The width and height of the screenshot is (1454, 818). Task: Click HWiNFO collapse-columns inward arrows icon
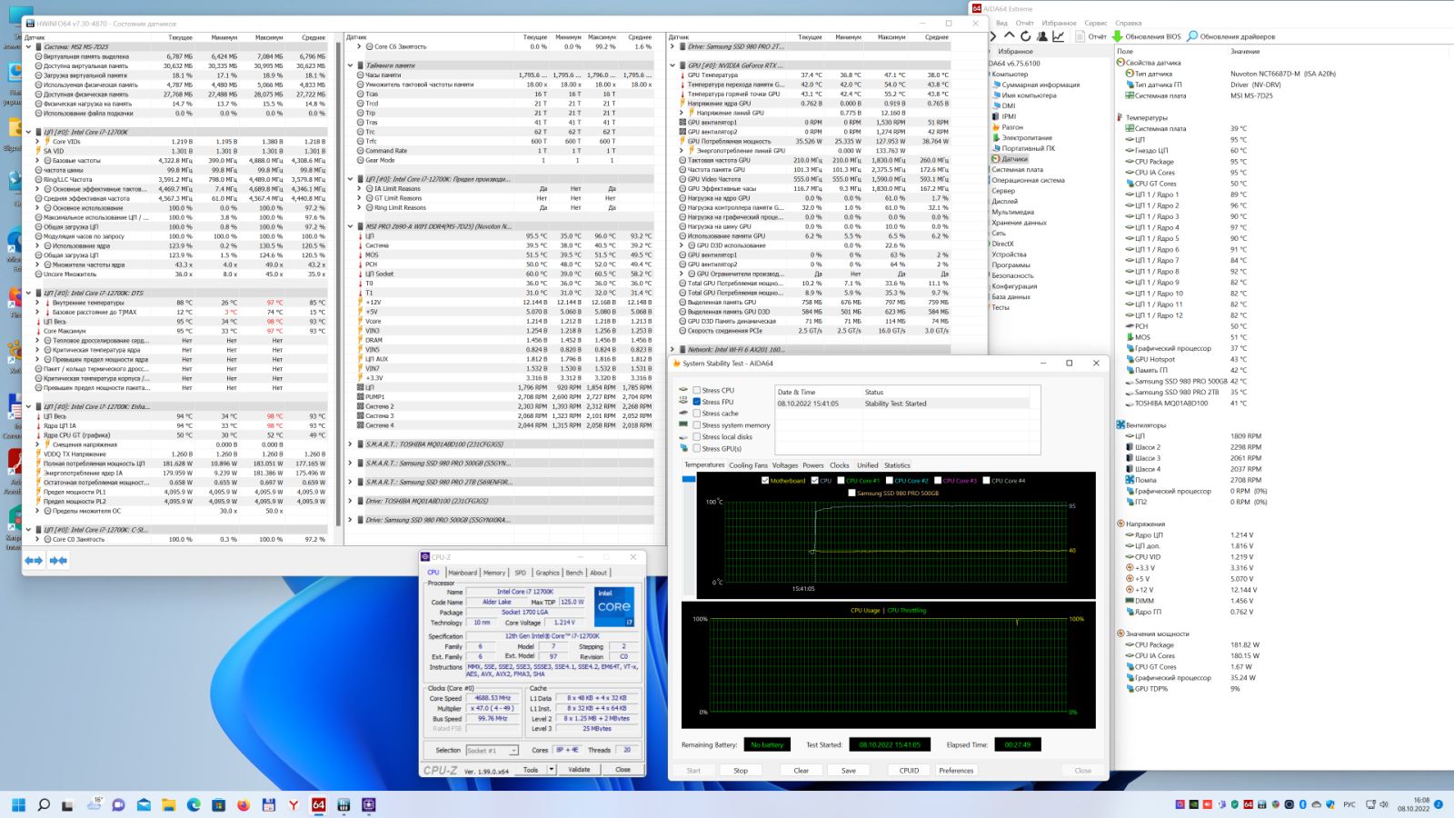point(58,561)
